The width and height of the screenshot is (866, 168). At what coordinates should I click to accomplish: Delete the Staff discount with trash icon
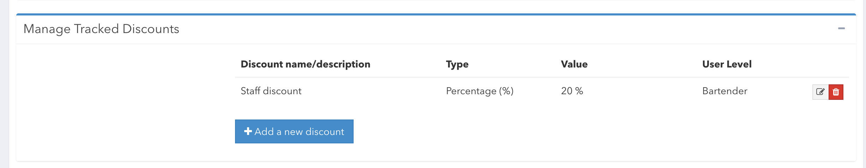[x=836, y=92]
